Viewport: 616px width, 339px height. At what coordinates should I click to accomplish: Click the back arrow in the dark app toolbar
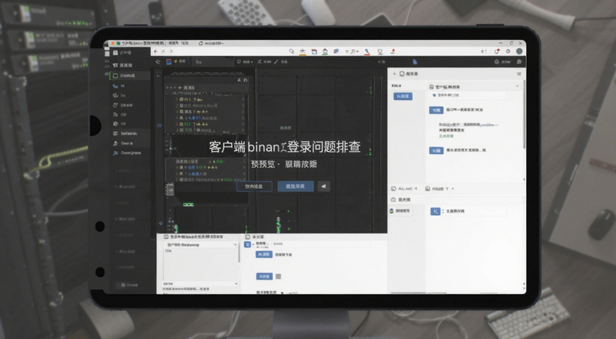point(158,62)
